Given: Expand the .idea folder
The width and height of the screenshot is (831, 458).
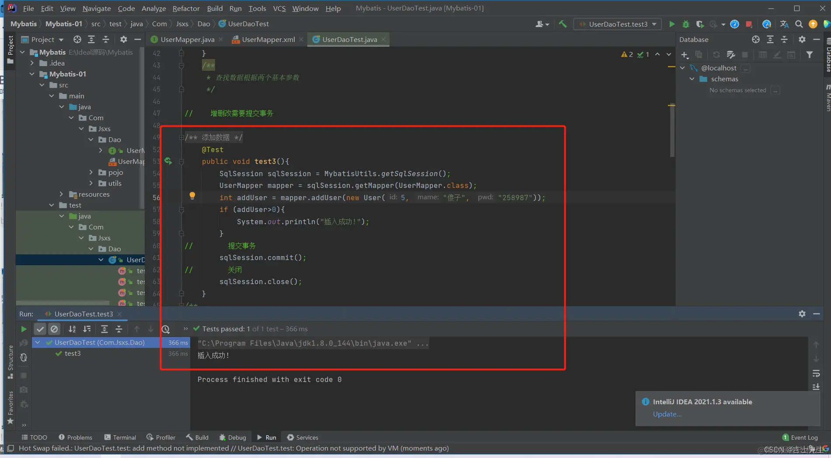Looking at the screenshot, I should (x=32, y=63).
